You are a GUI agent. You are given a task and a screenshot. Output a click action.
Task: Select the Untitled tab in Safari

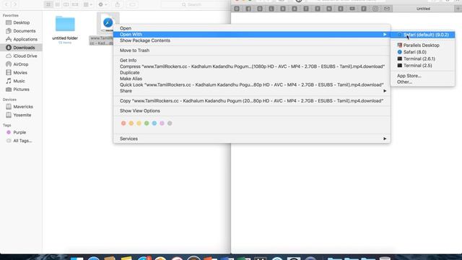[x=424, y=9]
